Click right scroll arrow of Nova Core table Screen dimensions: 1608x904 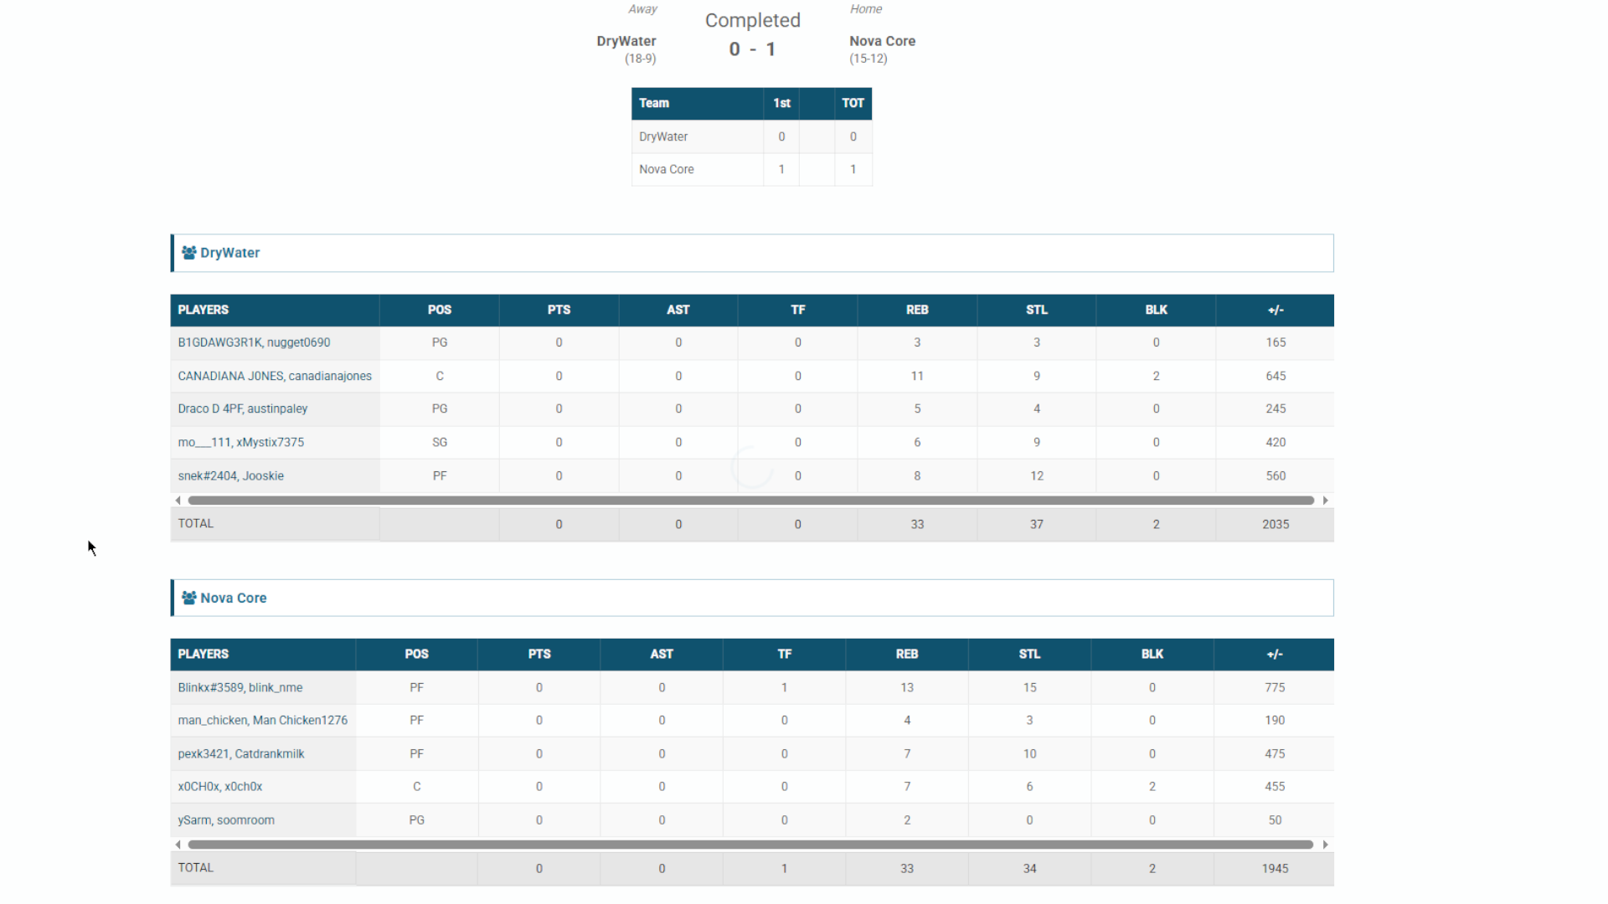coord(1325,845)
